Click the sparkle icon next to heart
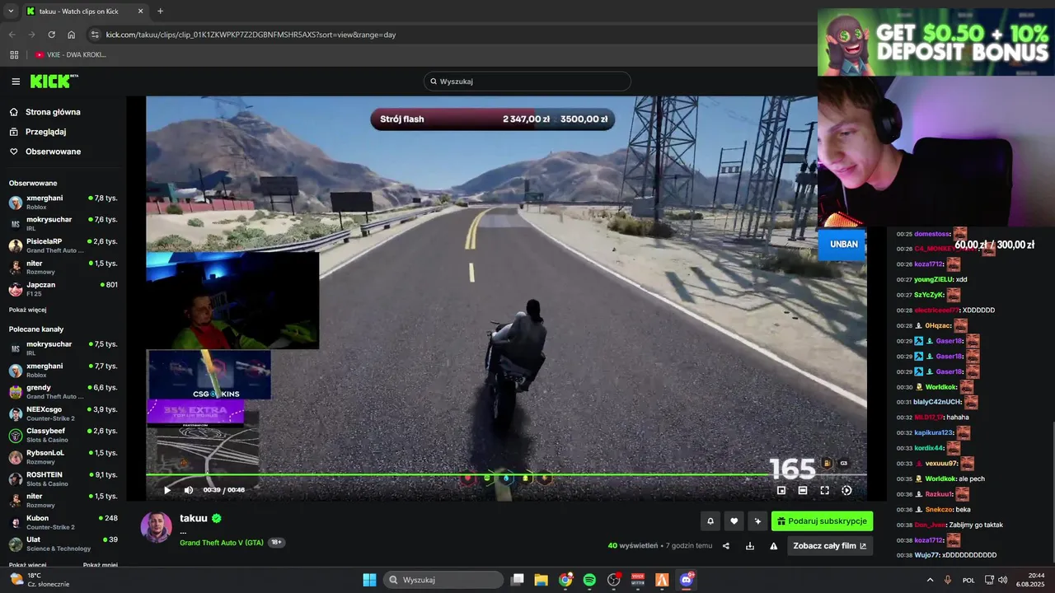1055x593 pixels. coord(757,521)
